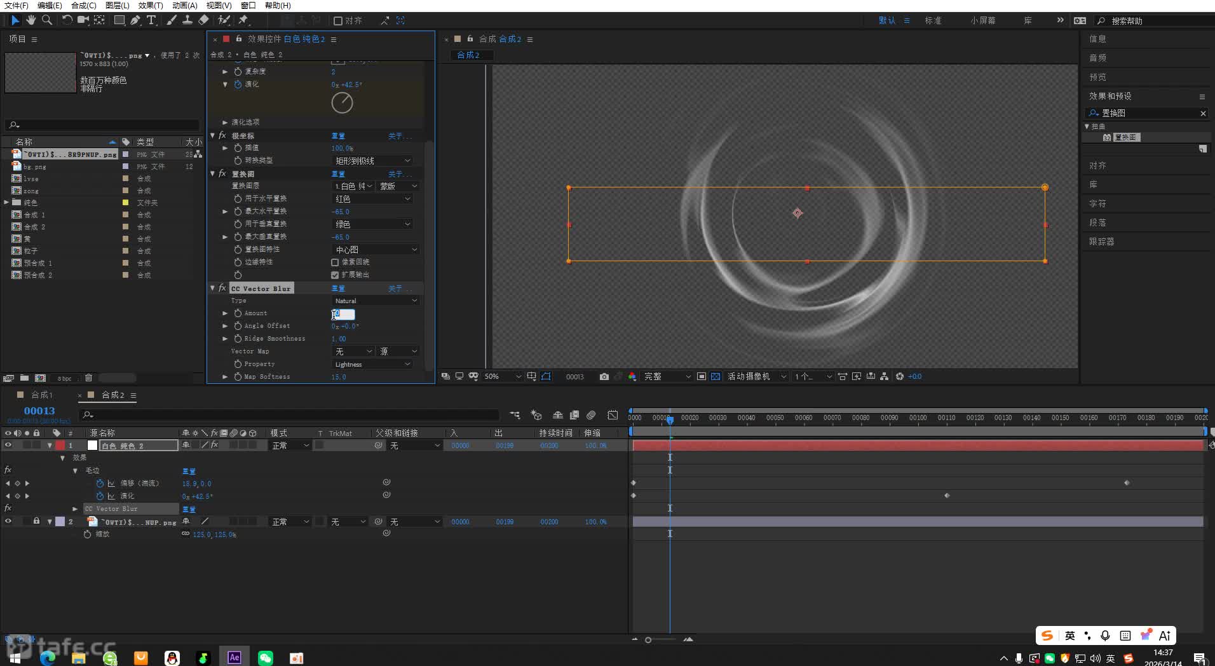Reset the 极坐标 effect via 重置

click(x=338, y=136)
